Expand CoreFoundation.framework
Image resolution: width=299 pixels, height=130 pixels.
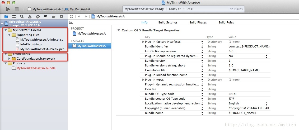(x=10, y=59)
